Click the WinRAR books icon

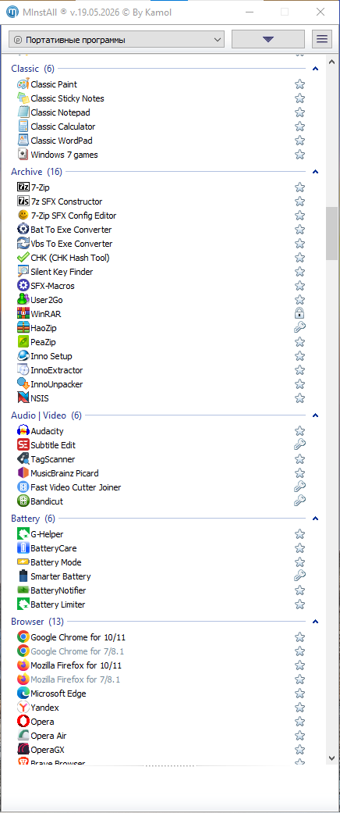[x=23, y=314]
